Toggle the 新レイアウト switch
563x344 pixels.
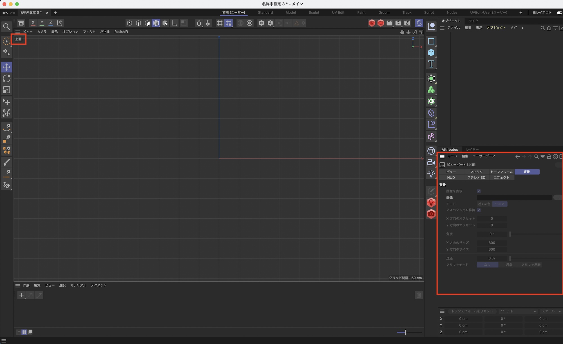pos(559,13)
